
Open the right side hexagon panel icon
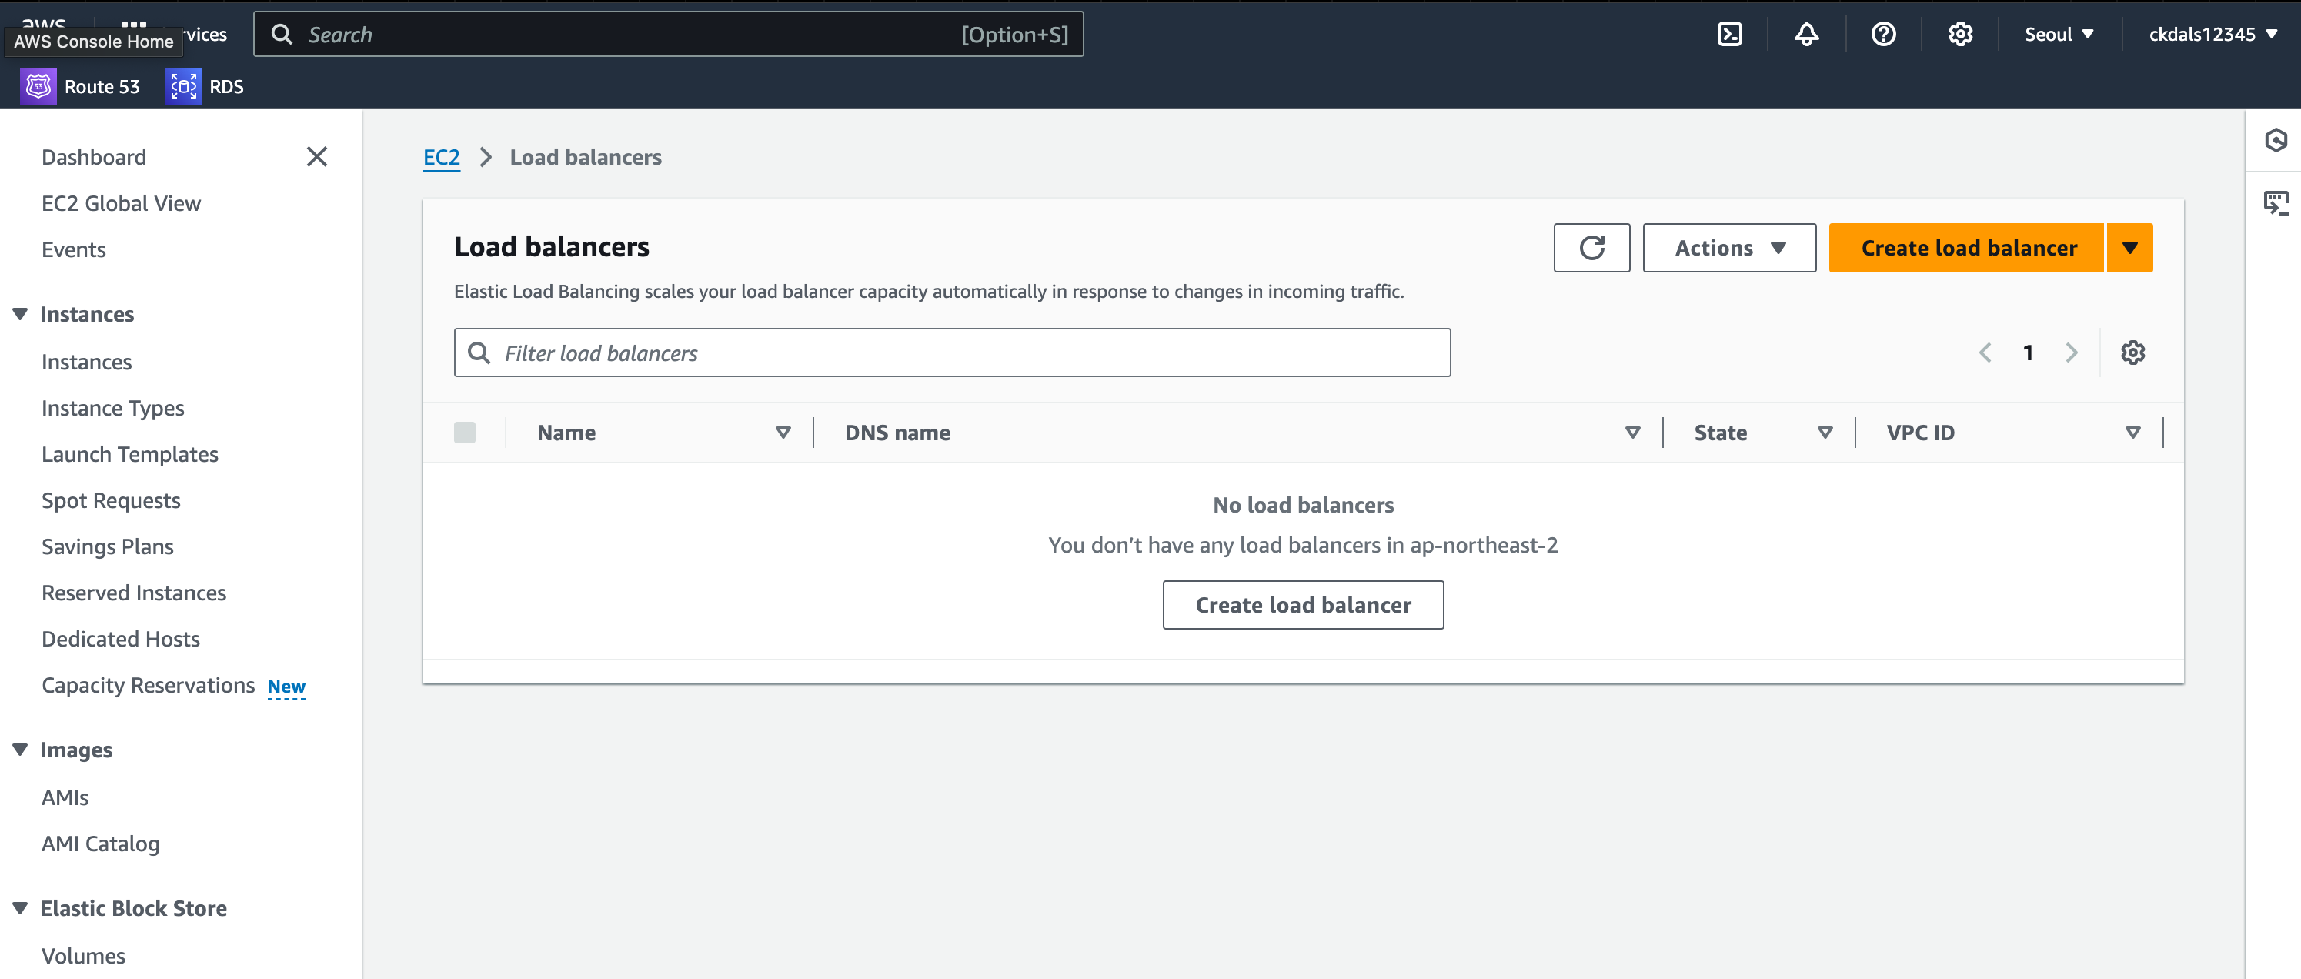(x=2275, y=140)
